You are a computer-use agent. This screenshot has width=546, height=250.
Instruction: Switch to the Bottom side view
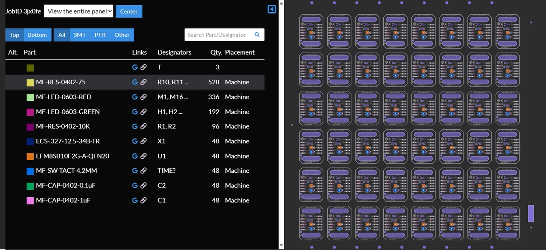click(37, 35)
